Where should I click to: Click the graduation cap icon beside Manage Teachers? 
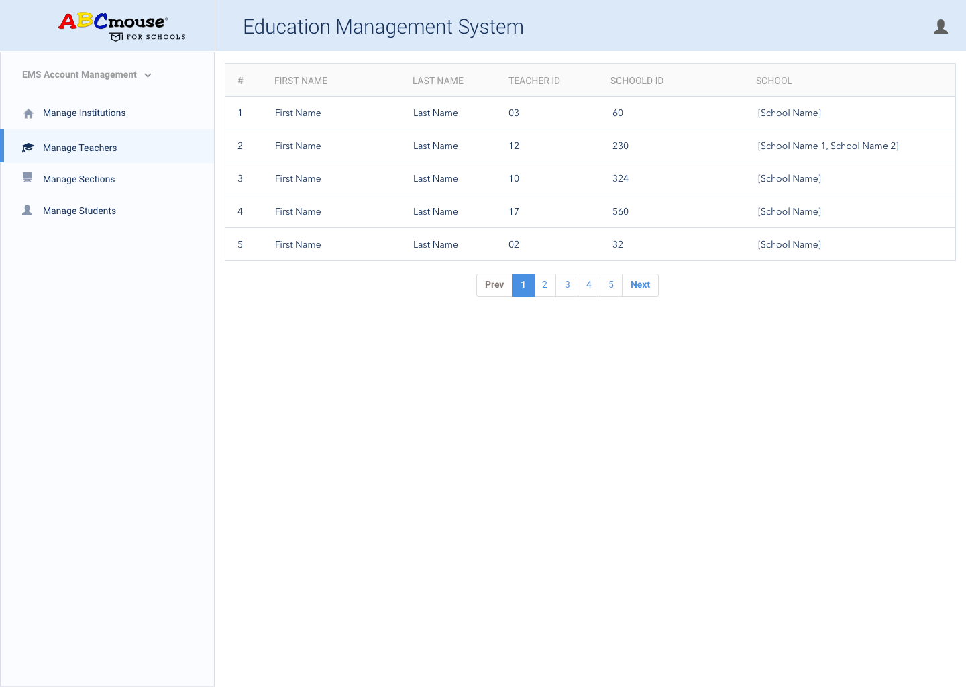pos(28,148)
